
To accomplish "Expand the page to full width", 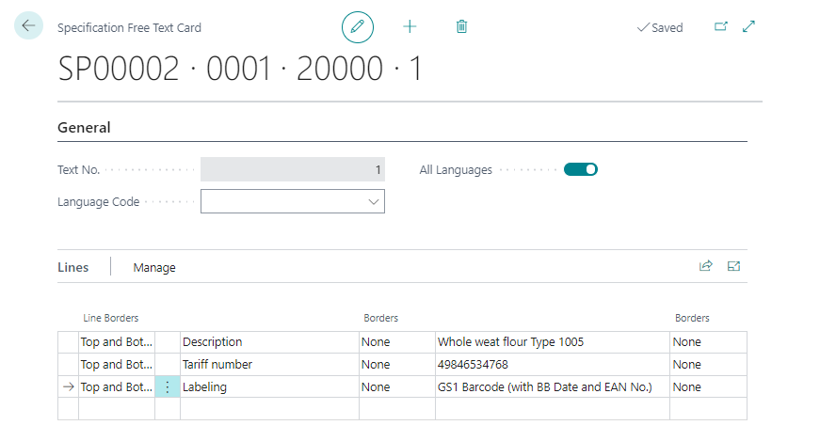I will point(748,26).
